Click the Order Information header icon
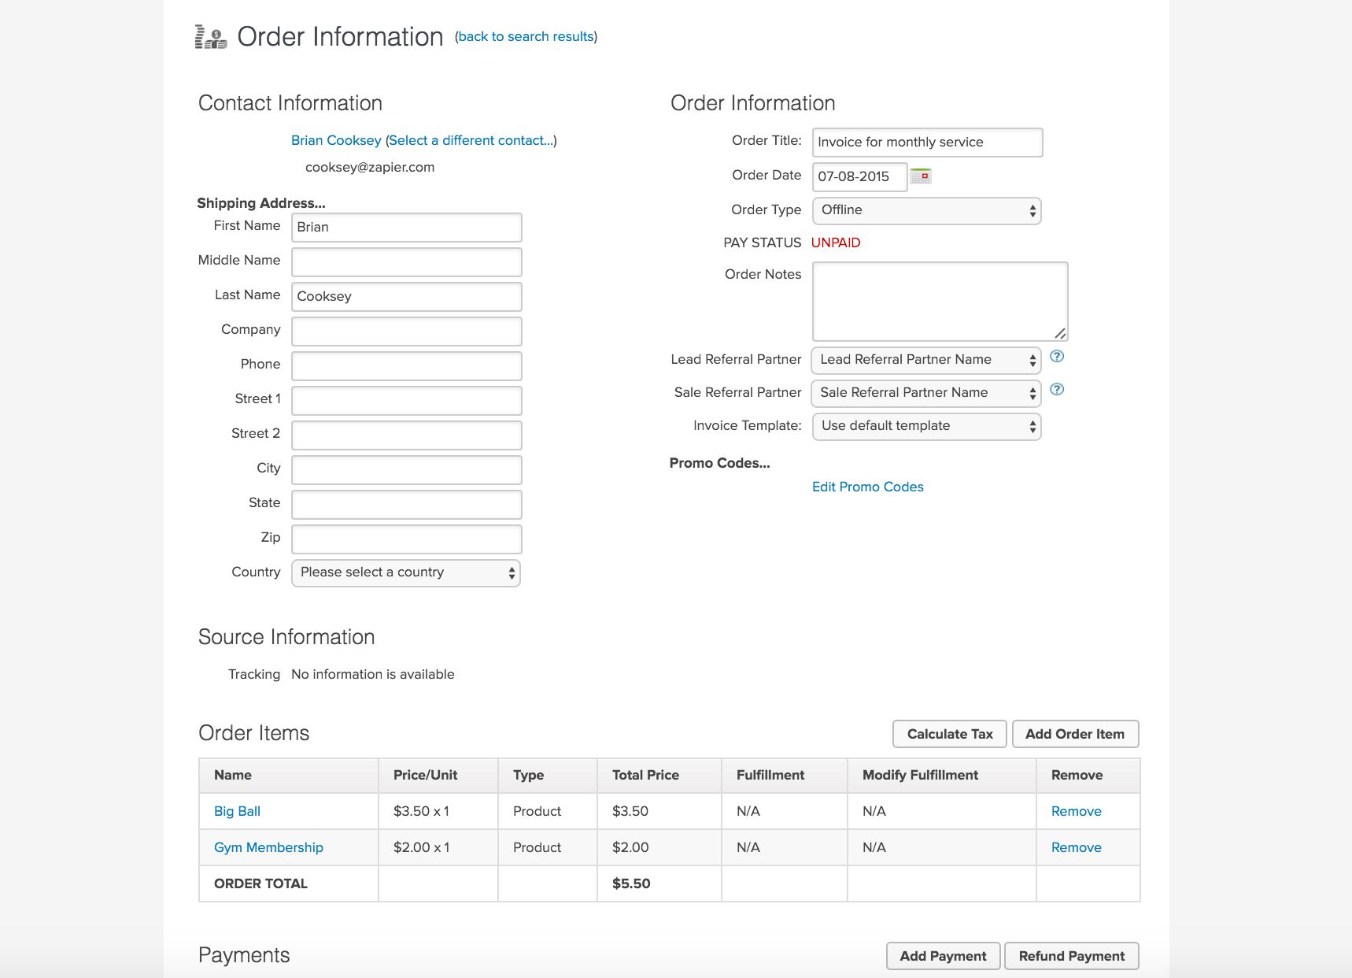The image size is (1352, 978). (x=210, y=37)
